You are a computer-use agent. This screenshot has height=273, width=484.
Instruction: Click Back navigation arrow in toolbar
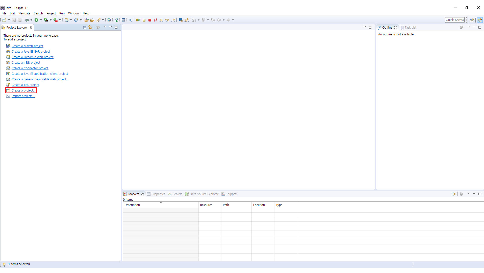click(x=219, y=20)
